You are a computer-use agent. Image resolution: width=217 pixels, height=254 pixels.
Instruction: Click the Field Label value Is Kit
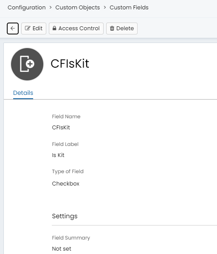pos(58,155)
